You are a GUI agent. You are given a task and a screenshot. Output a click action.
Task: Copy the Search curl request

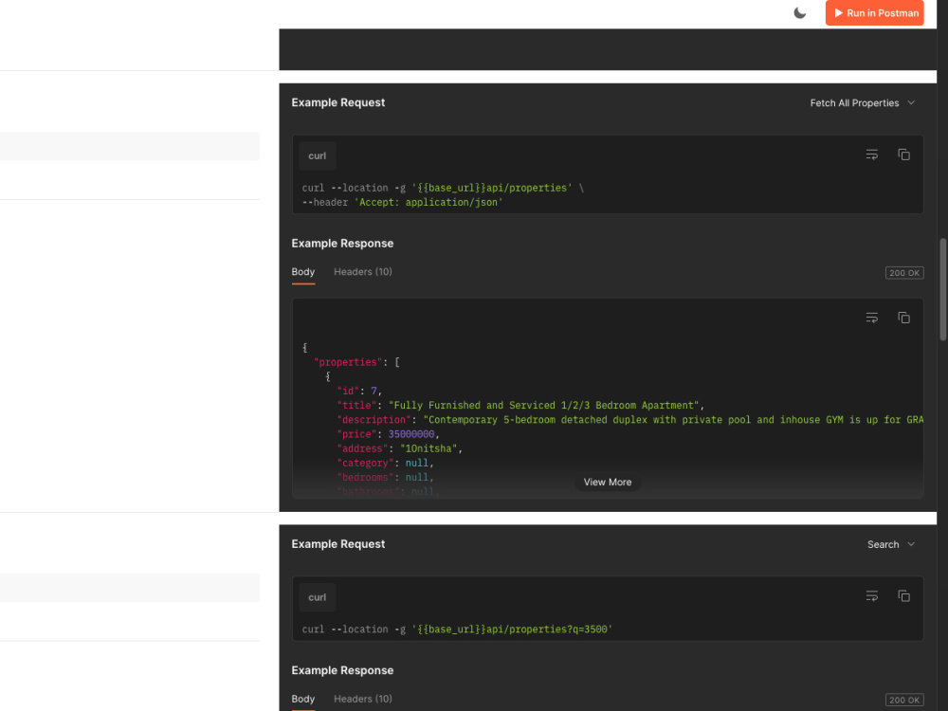pyautogui.click(x=903, y=596)
